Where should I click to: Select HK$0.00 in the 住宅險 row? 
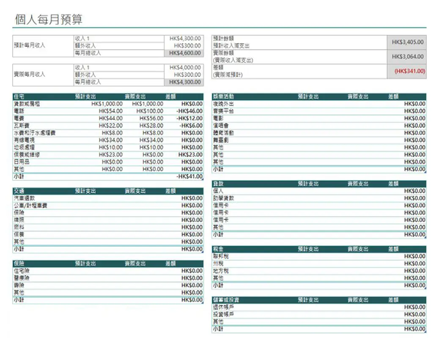coord(192,271)
